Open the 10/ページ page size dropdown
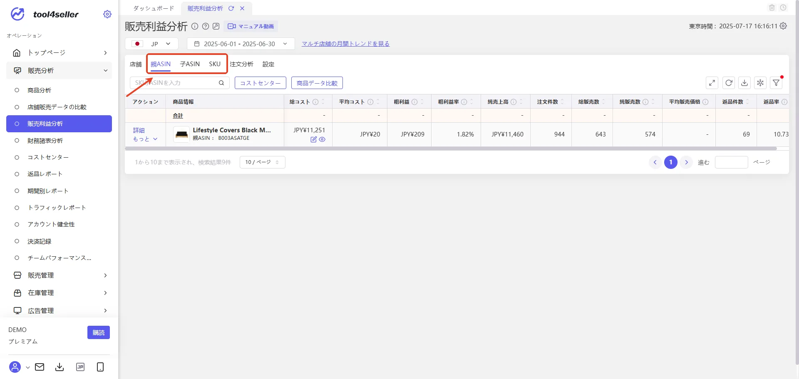799x379 pixels. [262, 162]
